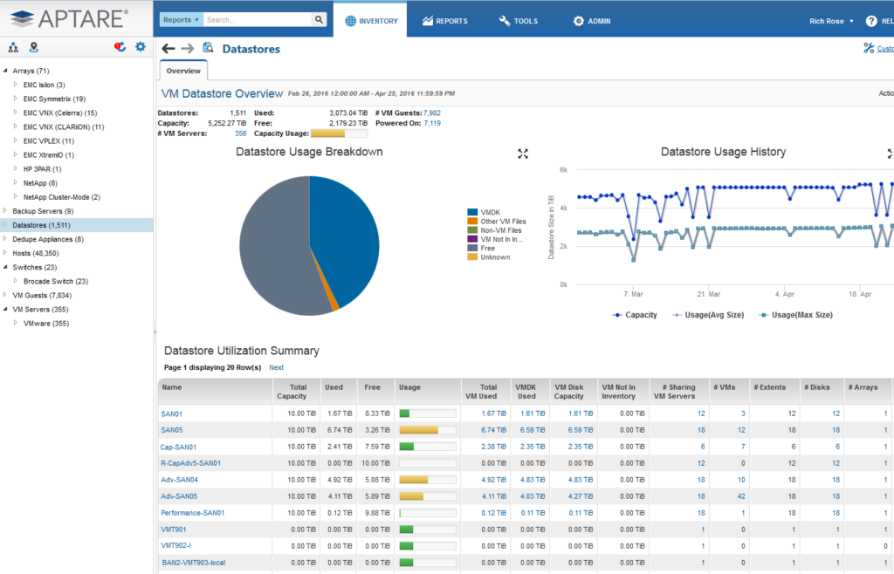Open the SAN05 datastore link

(x=171, y=430)
